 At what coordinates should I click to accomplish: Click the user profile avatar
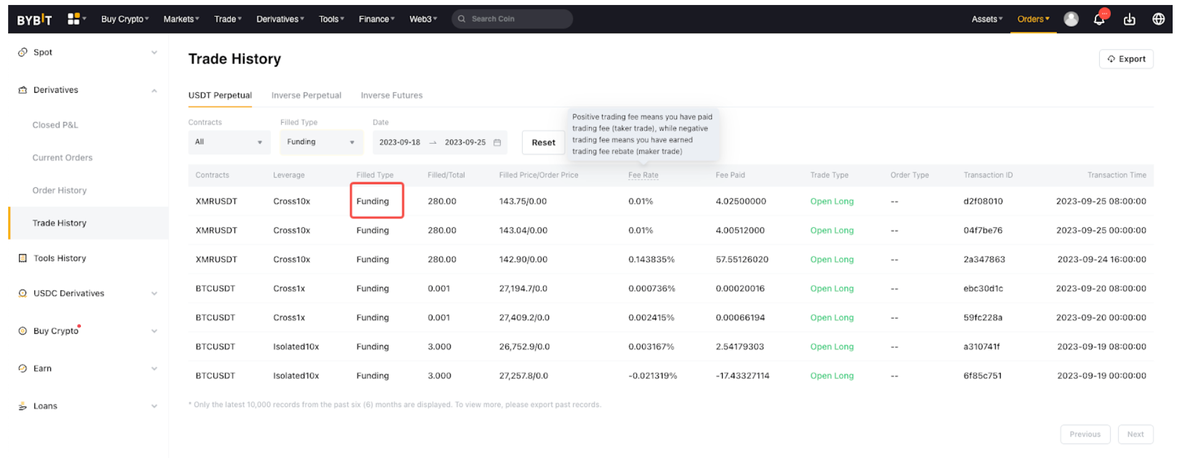[1071, 19]
